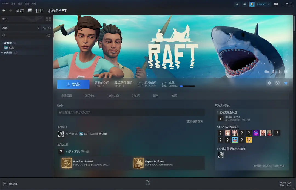Open the purple smiley friend avatar
The height and width of the screenshot is (190, 296).
(256, 133)
